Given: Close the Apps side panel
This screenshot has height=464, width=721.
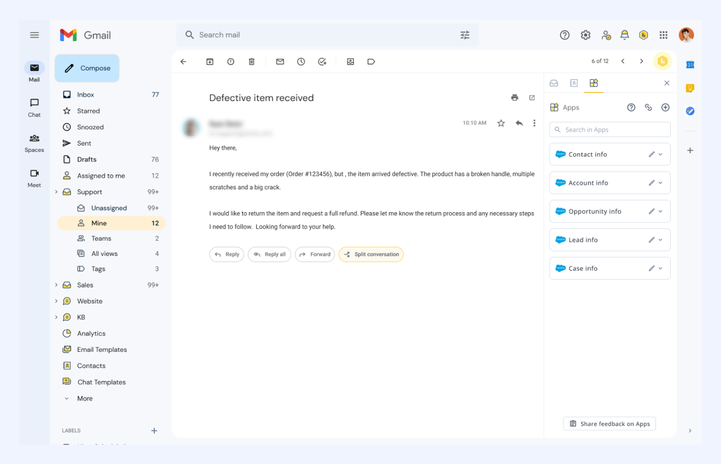Looking at the screenshot, I should (667, 83).
